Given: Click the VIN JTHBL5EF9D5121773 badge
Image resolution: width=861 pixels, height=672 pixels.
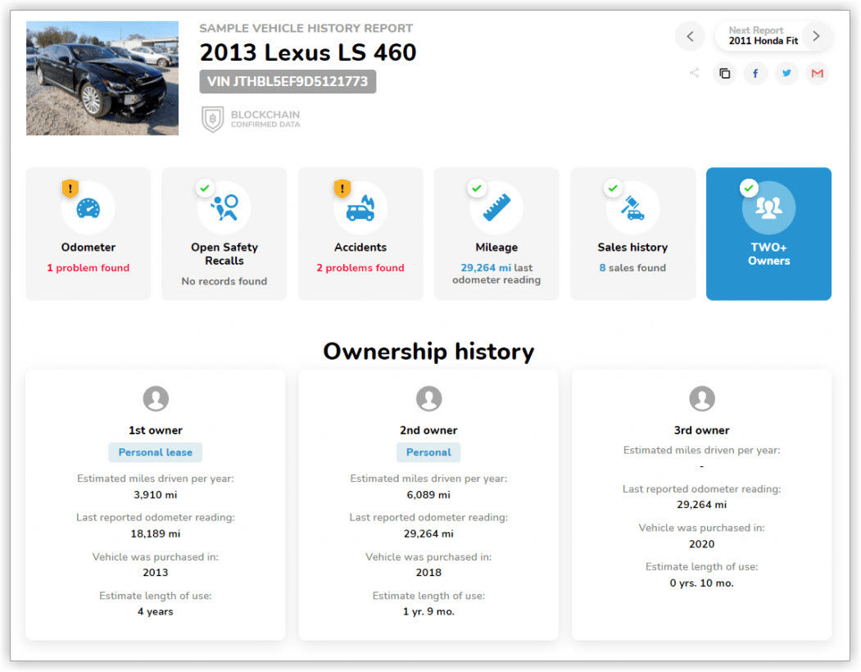Looking at the screenshot, I should click(288, 81).
